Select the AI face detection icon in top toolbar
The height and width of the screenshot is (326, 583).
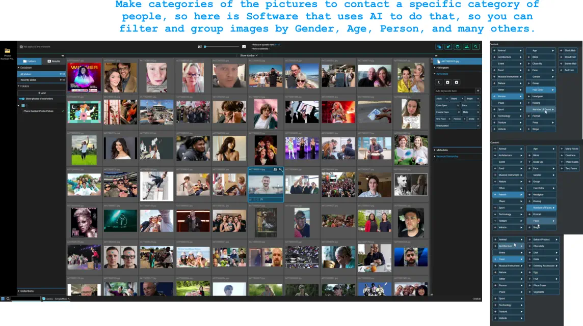[439, 46]
